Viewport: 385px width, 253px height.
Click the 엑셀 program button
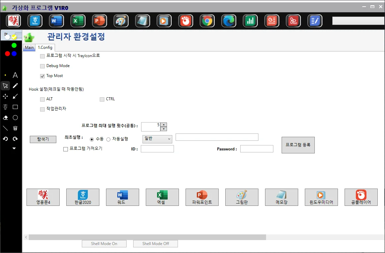[162, 197]
